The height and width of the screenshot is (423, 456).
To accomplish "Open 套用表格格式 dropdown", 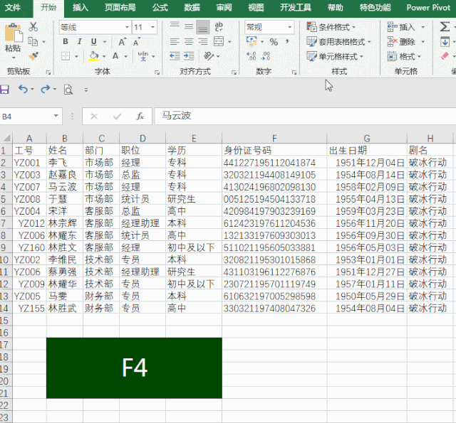I will (339, 42).
